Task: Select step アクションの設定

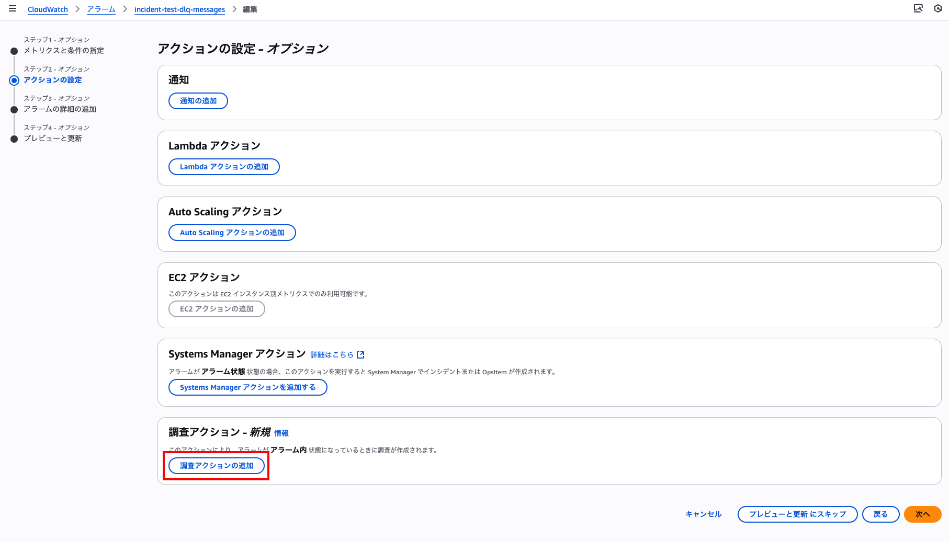Action: click(x=53, y=80)
